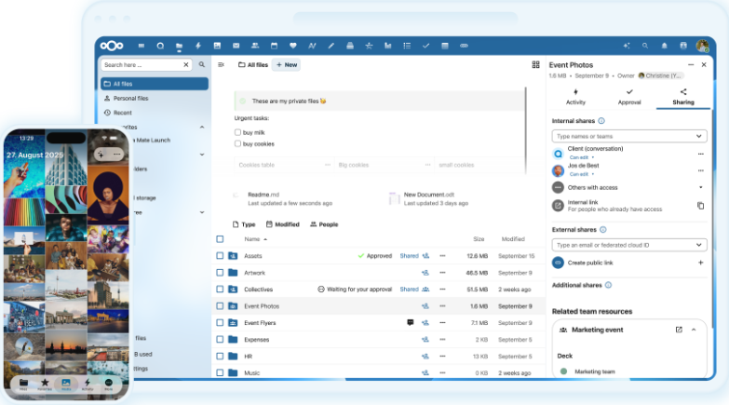Expand Others with access

701,187
